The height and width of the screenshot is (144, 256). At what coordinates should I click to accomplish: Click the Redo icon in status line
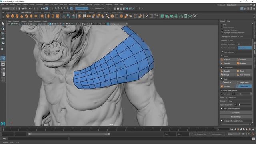coord(32,8)
